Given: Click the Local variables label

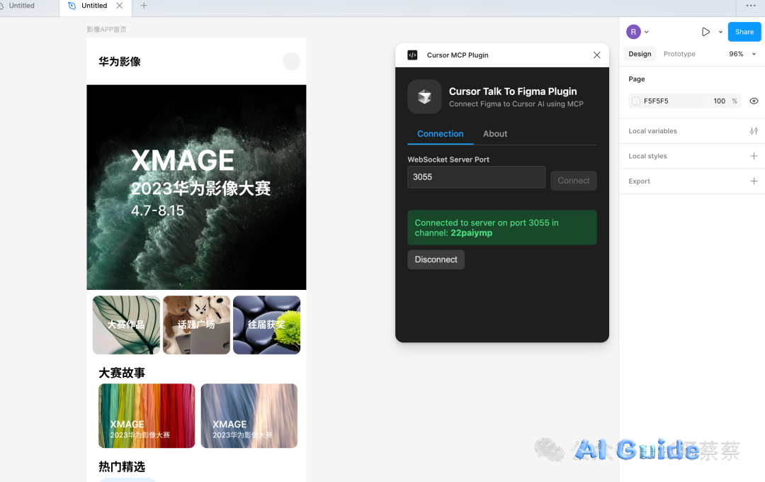Looking at the screenshot, I should pyautogui.click(x=653, y=131).
